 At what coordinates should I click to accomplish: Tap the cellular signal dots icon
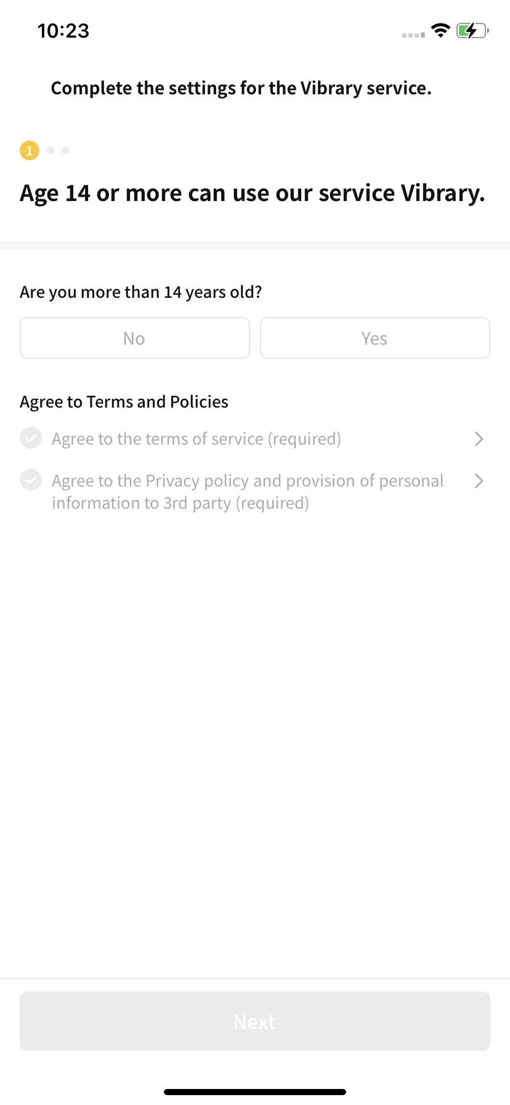coord(413,35)
